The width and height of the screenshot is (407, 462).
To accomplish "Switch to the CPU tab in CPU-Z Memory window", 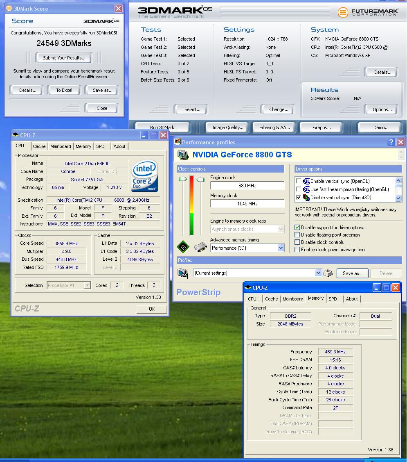I will click(x=252, y=299).
